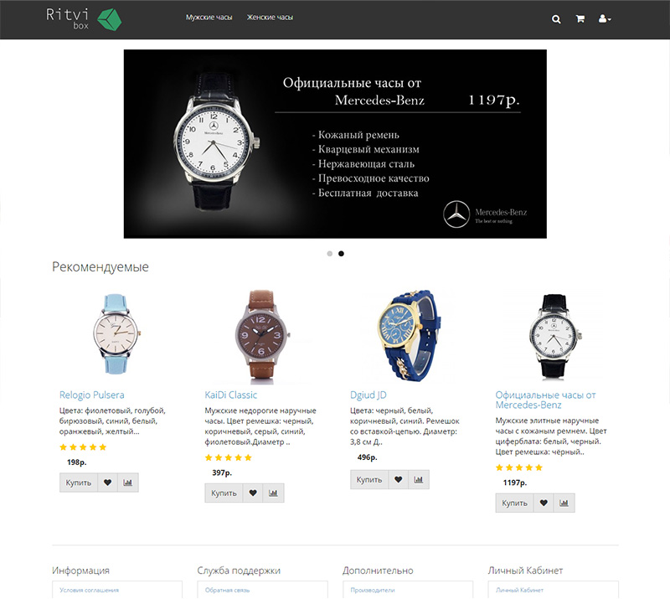The width and height of the screenshot is (670, 599).
Task: Compare KaiDi Classic using chart icon
Action: [x=273, y=493]
